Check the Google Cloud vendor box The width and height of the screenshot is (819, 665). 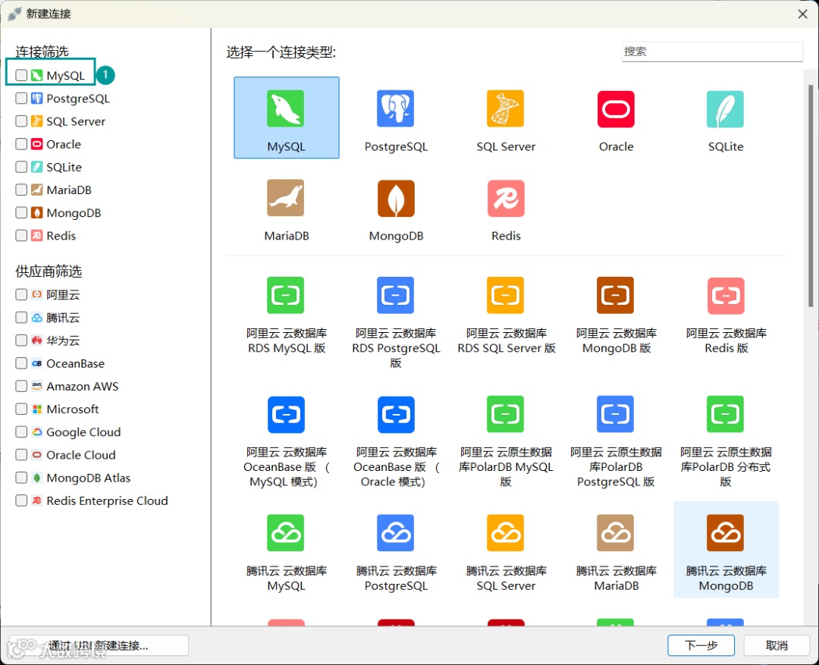point(21,432)
